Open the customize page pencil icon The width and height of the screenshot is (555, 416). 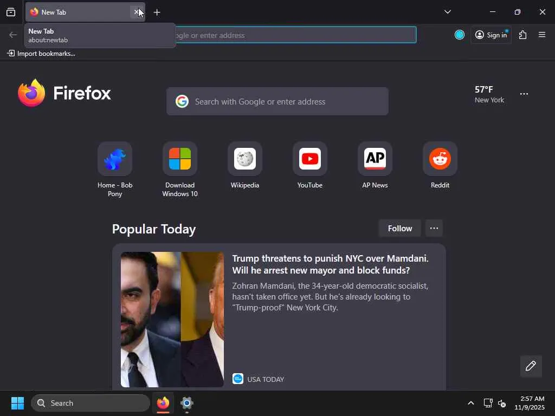531,366
